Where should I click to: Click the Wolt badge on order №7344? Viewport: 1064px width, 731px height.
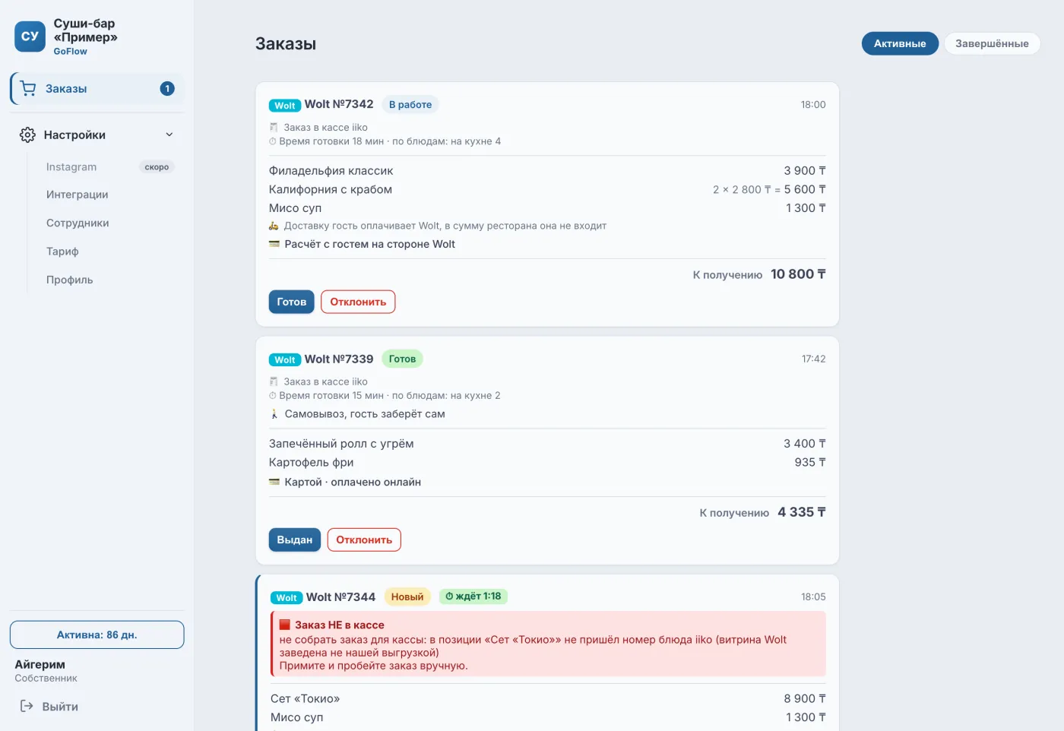click(x=287, y=598)
